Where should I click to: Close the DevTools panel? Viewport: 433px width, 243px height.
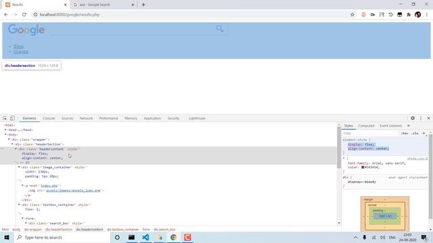(x=428, y=118)
